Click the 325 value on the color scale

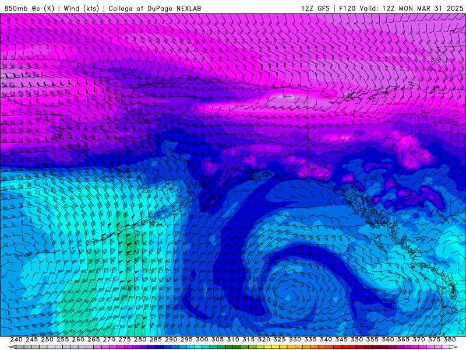point(280,339)
